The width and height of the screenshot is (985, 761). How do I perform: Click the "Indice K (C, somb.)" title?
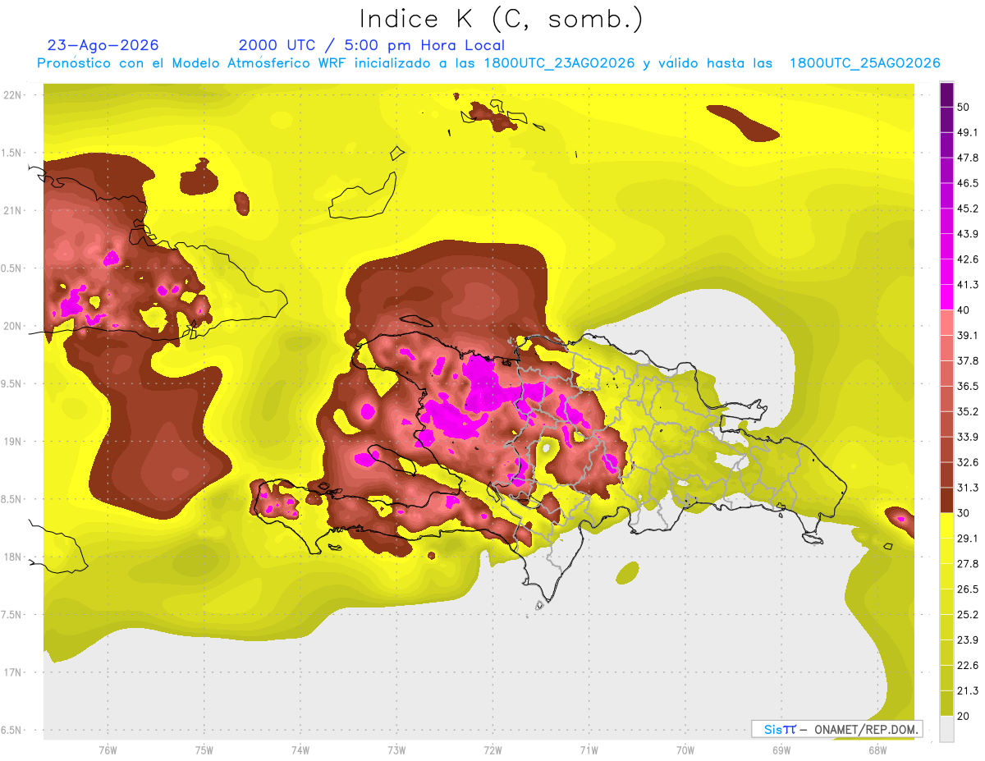coord(502,20)
